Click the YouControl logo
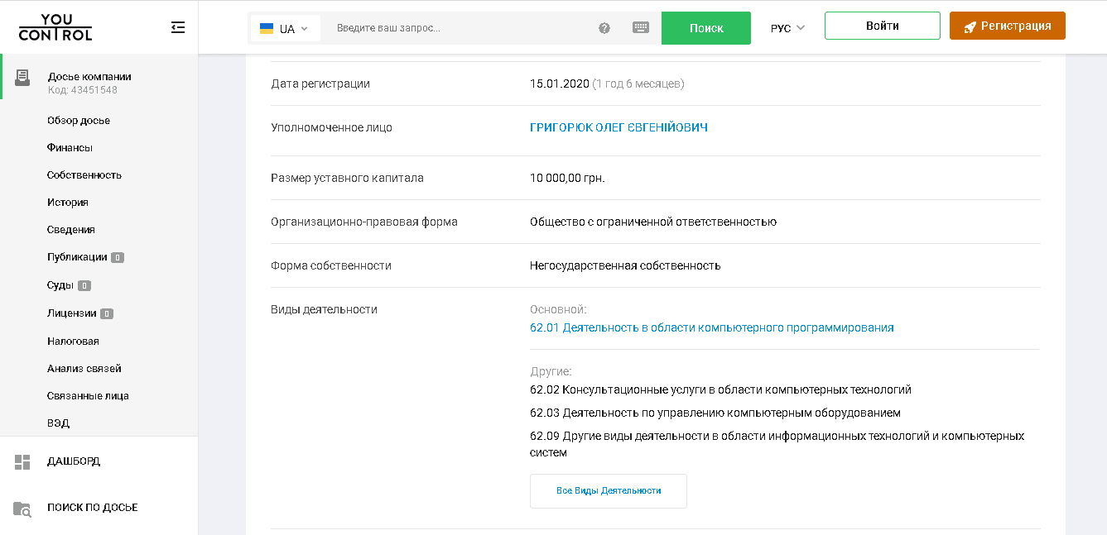The image size is (1107, 535). 55,27
